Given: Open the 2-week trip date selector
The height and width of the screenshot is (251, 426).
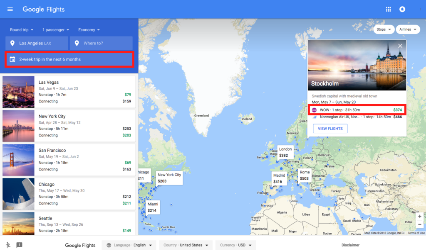Looking at the screenshot, I should [x=69, y=59].
